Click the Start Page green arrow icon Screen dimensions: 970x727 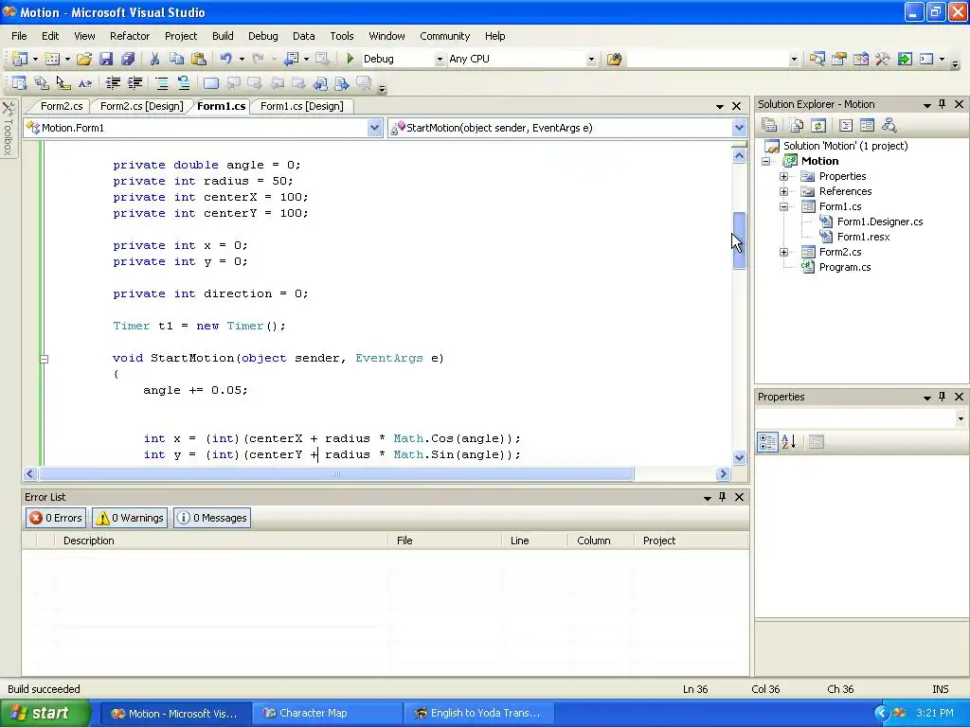(905, 59)
